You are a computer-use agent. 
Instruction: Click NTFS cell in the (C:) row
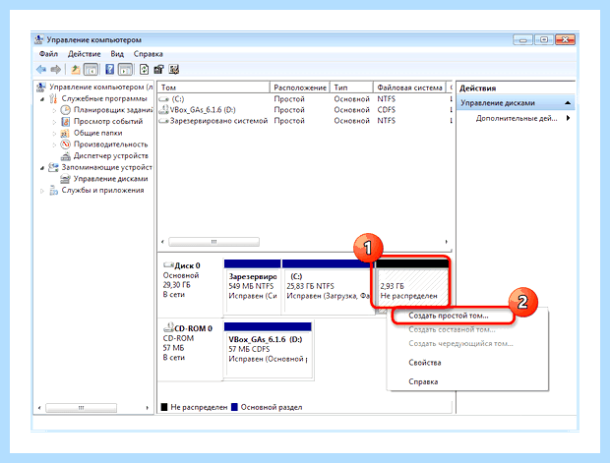(386, 99)
